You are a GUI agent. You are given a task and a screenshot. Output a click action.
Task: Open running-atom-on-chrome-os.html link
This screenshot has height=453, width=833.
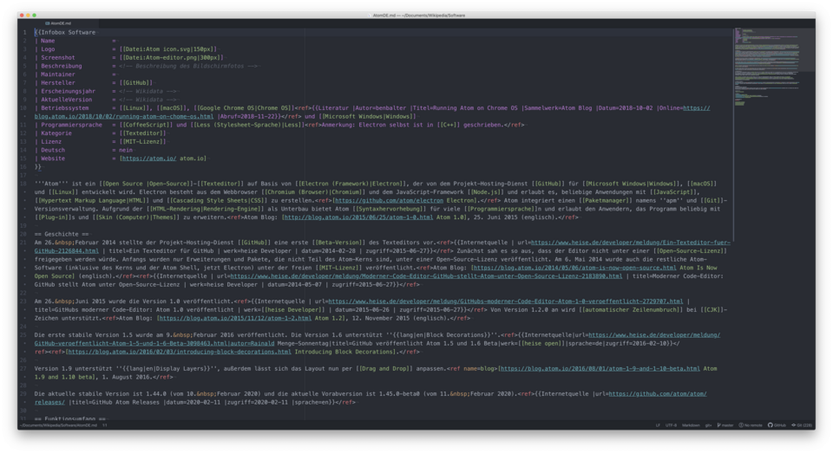[x=124, y=117]
